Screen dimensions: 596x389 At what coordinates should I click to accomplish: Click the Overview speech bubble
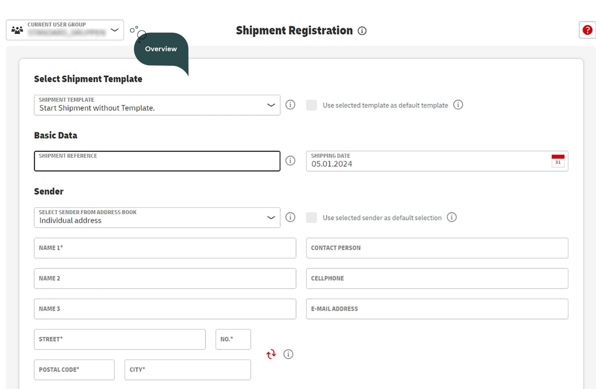pyautogui.click(x=161, y=49)
